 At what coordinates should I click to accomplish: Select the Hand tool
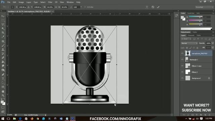pos(3,91)
